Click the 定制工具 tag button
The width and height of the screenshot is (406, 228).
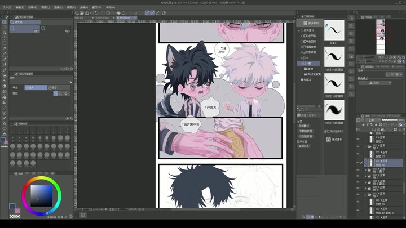point(304,146)
